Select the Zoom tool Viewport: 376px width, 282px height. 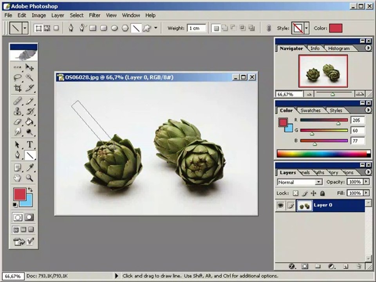[x=29, y=178]
